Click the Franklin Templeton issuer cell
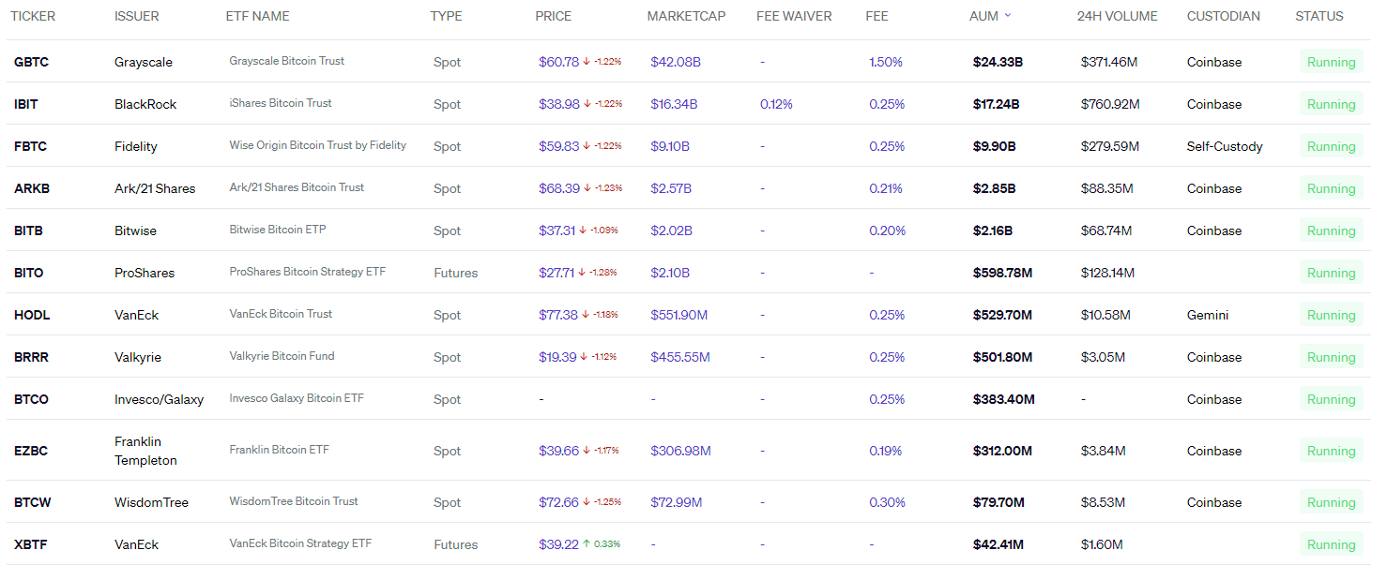This screenshot has height=565, width=1387. 145,451
